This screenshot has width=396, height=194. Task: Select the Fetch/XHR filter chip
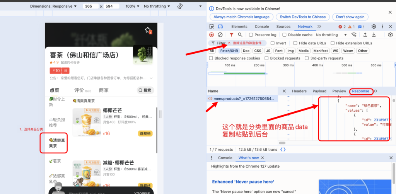229,51
